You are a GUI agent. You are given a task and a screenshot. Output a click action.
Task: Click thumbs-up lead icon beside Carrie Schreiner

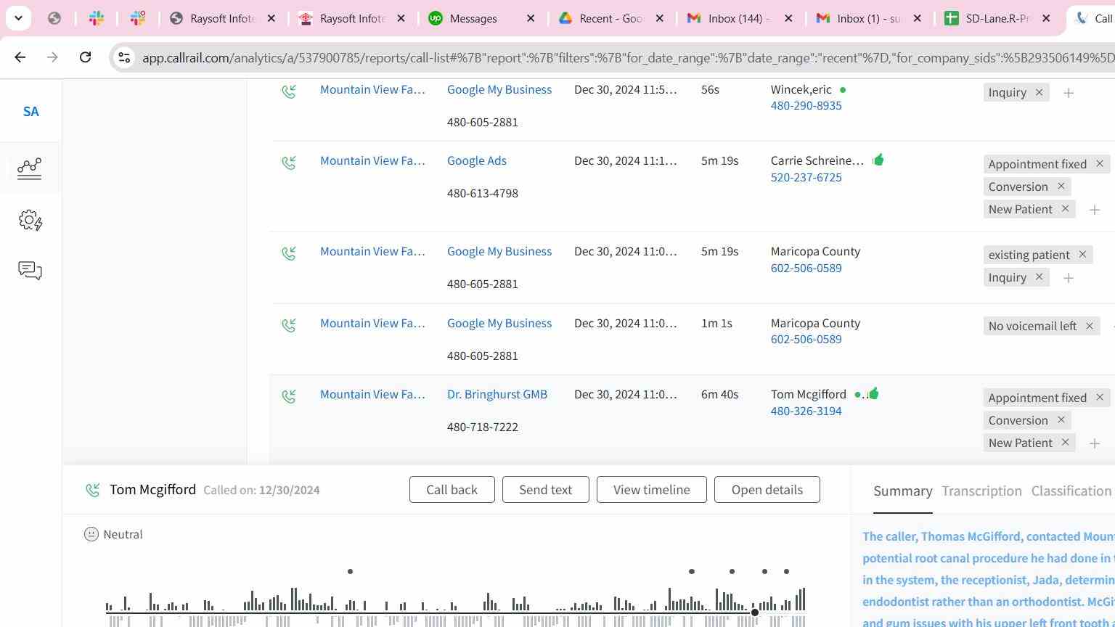878,160
